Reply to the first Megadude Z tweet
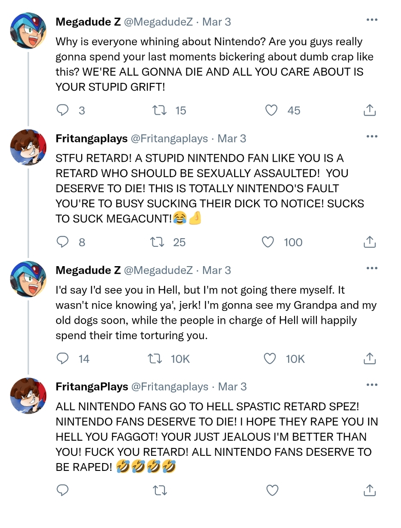 tap(63, 111)
